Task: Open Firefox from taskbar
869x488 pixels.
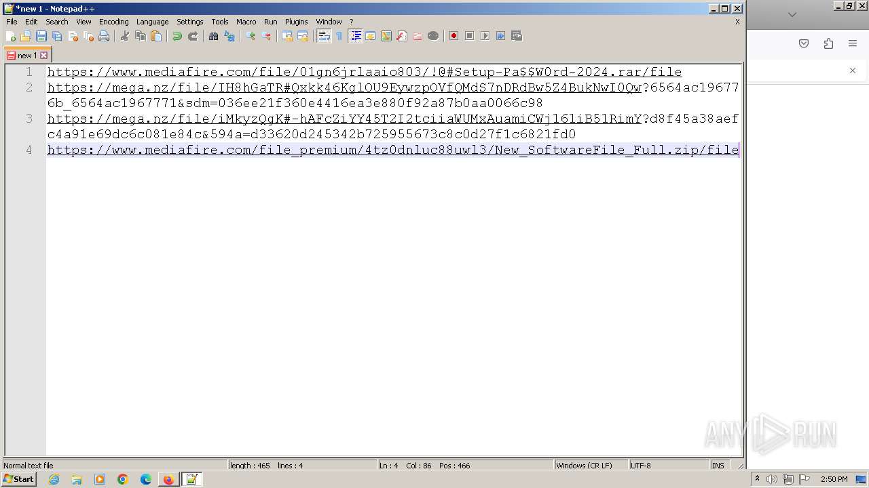Action: tap(168, 479)
